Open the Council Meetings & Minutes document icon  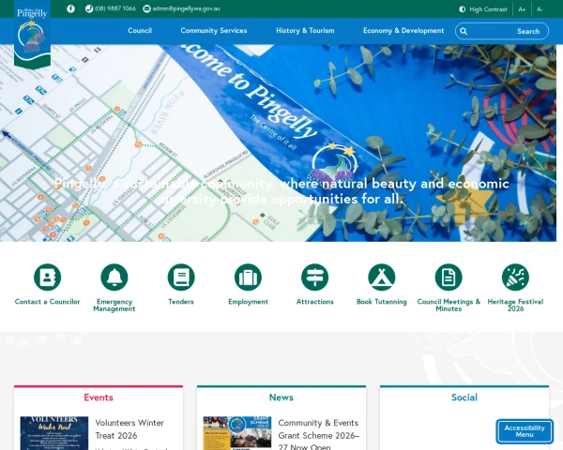(x=449, y=277)
